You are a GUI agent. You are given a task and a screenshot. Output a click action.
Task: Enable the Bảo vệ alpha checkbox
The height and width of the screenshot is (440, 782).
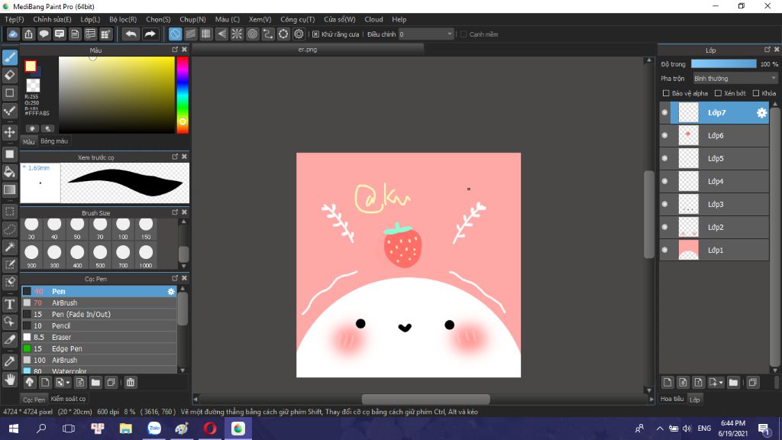point(666,93)
